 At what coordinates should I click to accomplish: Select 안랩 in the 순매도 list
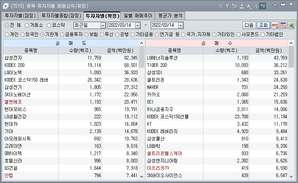9,175
